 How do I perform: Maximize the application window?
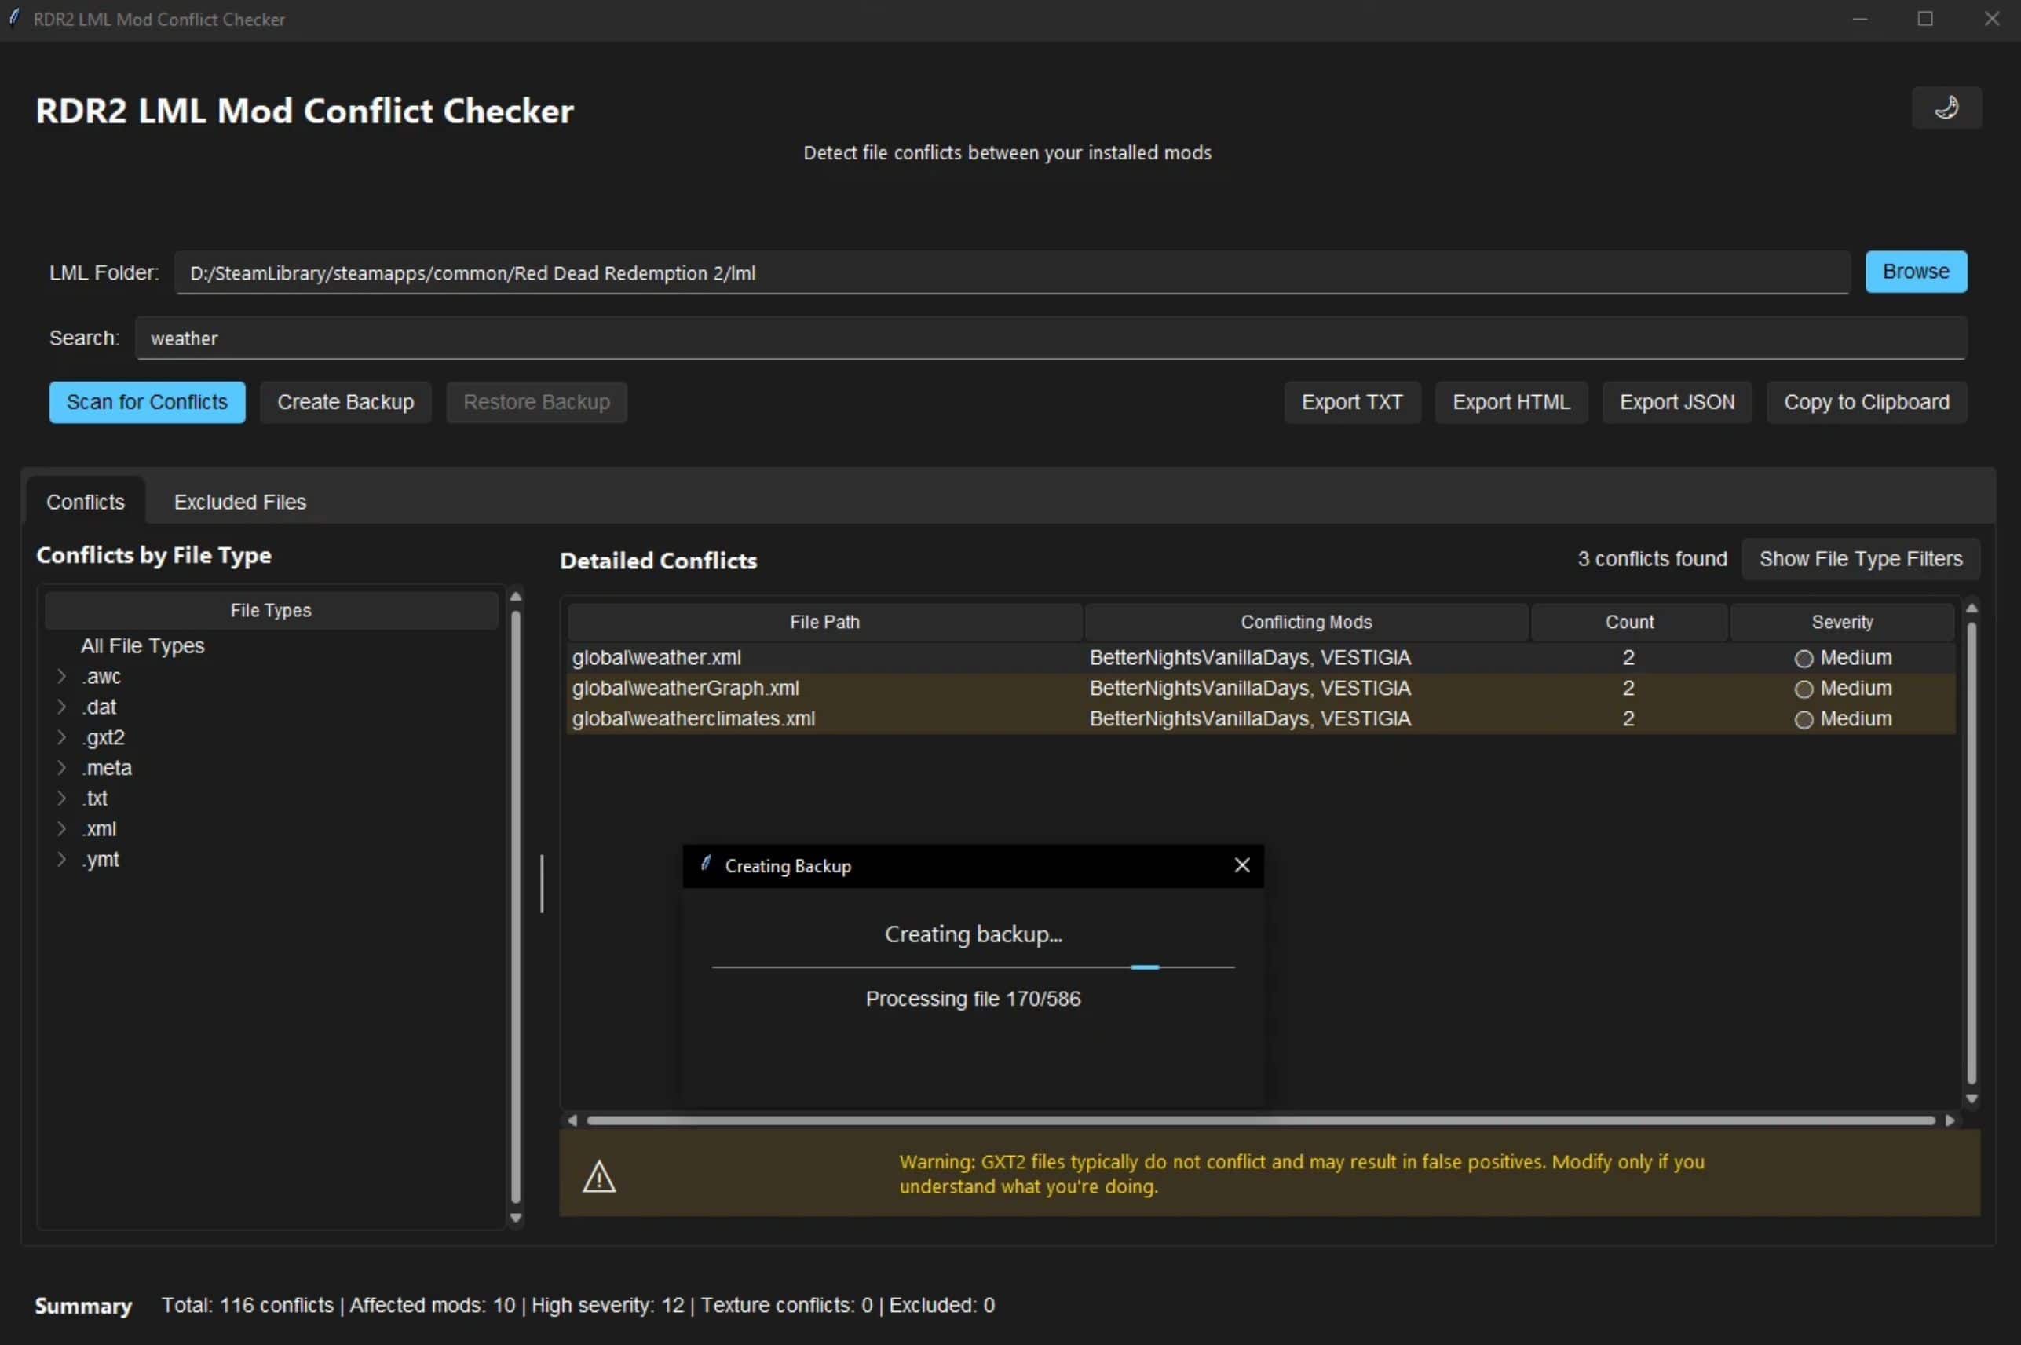[x=1926, y=19]
